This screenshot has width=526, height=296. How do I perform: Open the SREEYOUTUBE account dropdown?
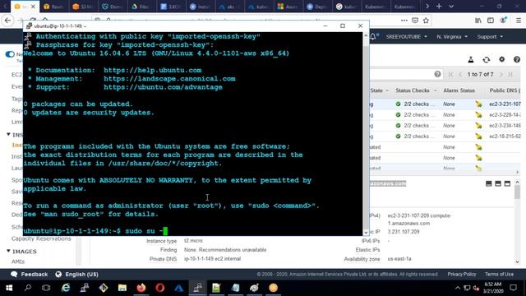[406, 36]
